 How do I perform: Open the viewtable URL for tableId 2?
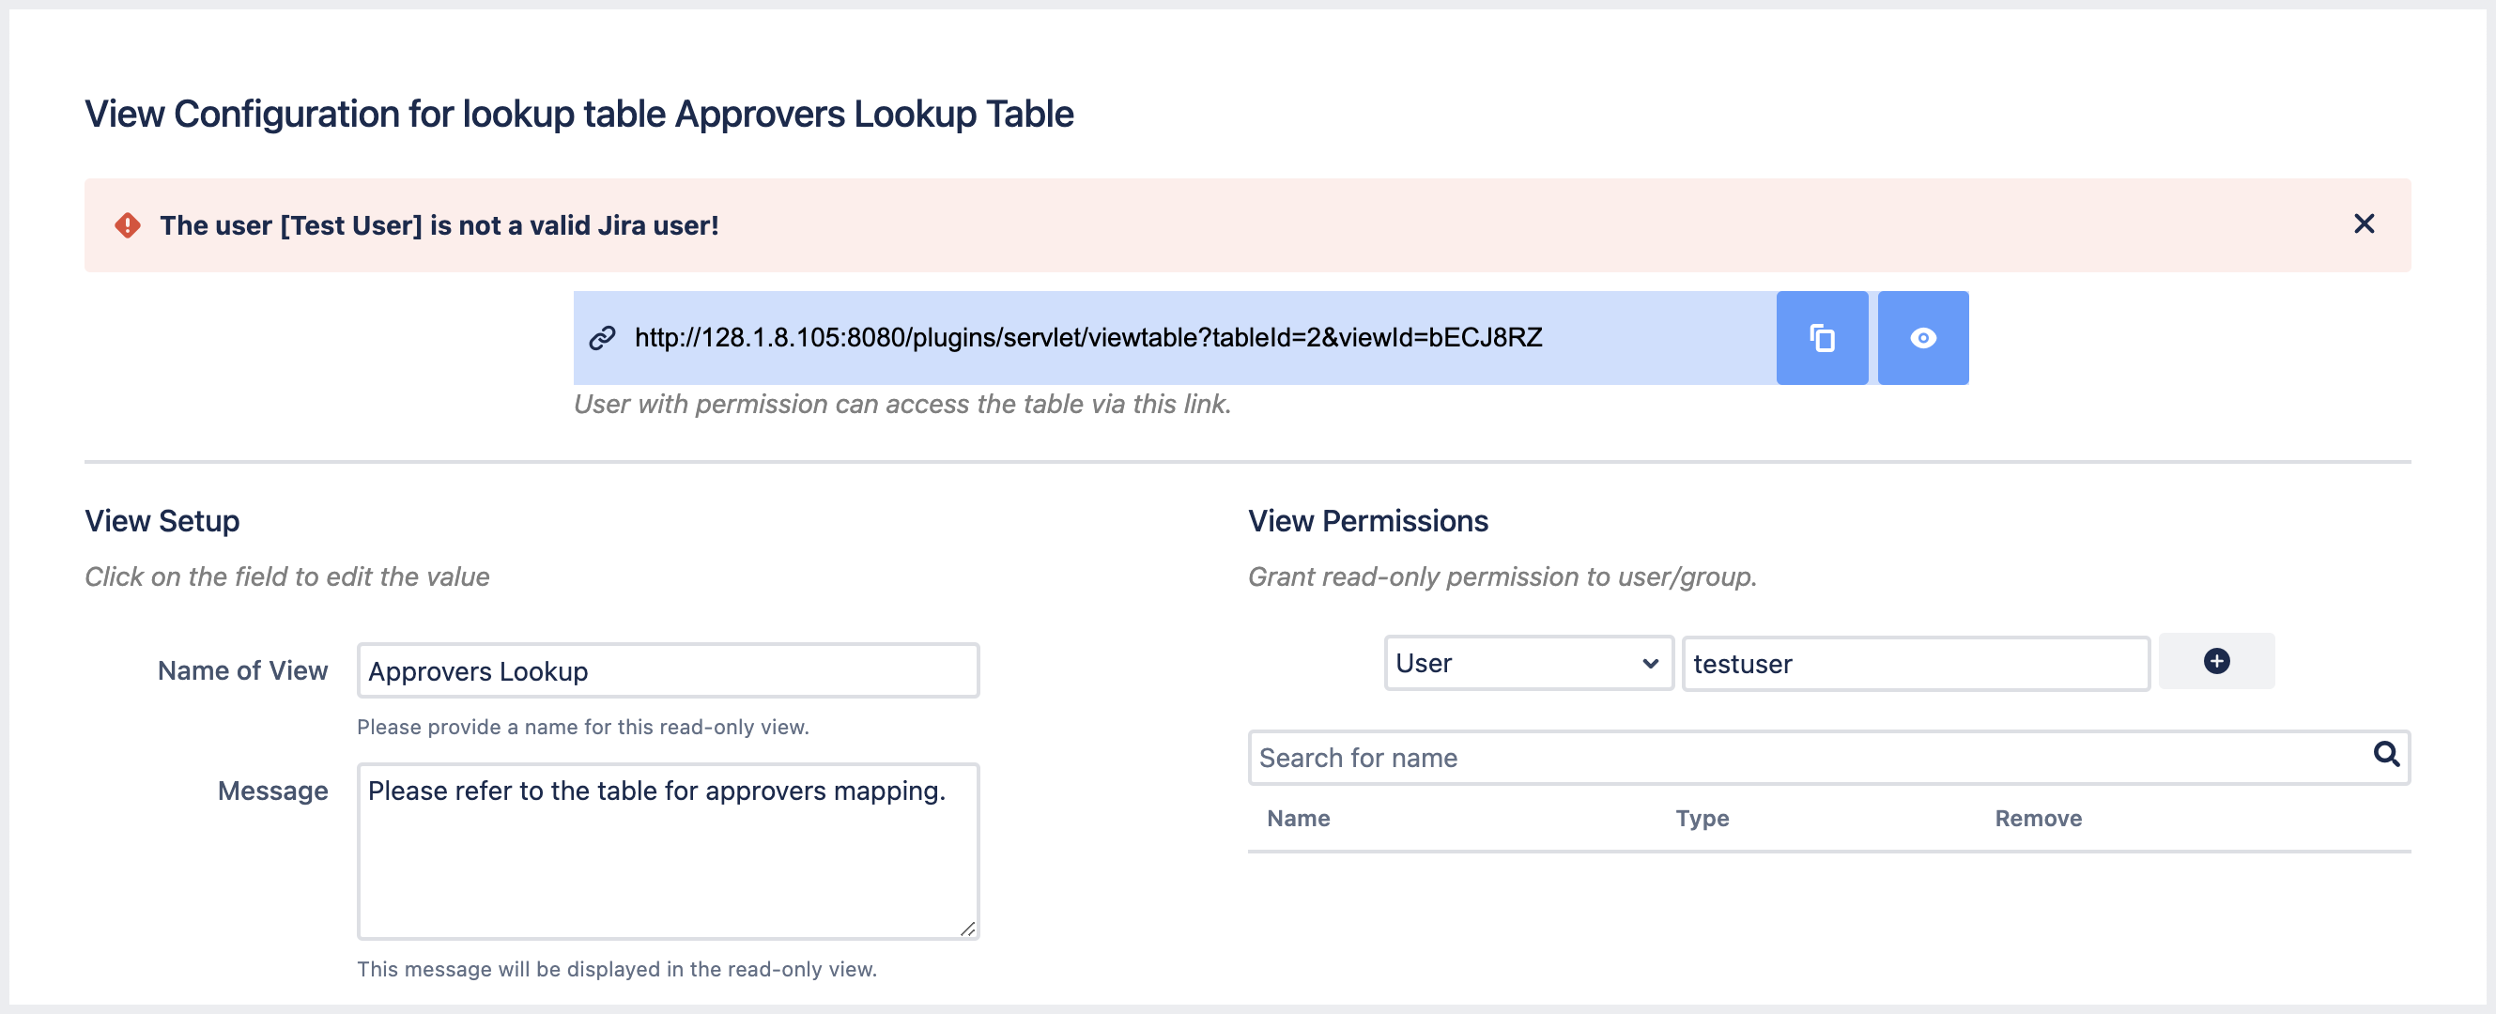pyautogui.click(x=1089, y=338)
